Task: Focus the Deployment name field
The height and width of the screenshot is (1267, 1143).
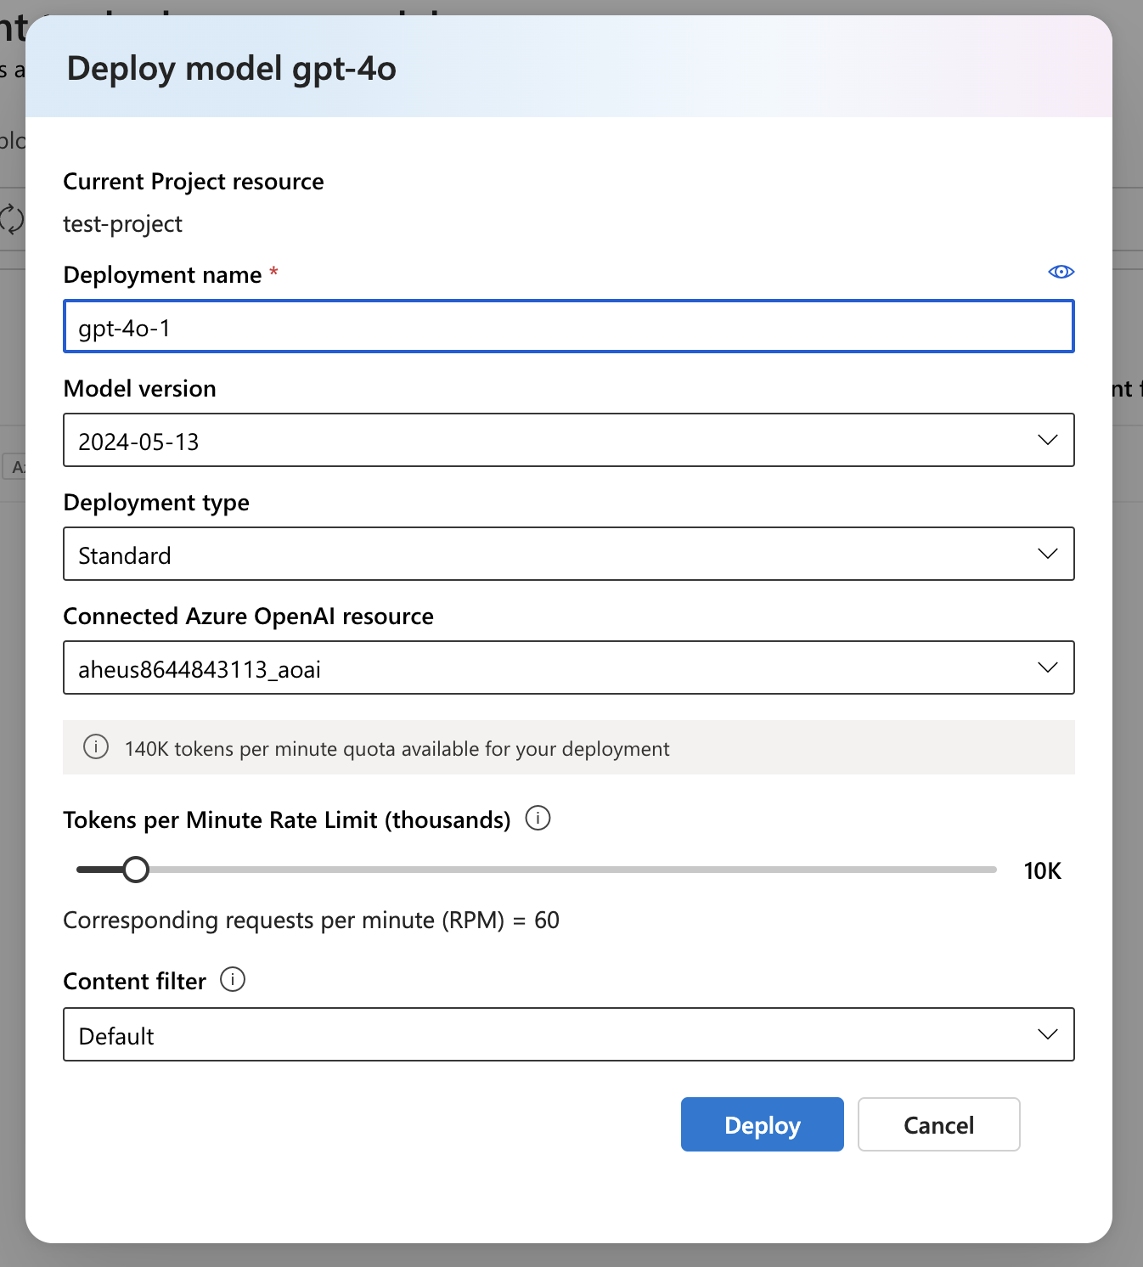Action: (569, 327)
